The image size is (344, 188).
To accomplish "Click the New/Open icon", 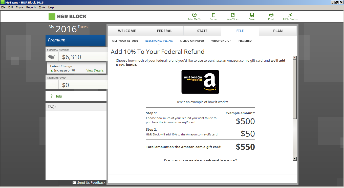I will [x=233, y=15].
